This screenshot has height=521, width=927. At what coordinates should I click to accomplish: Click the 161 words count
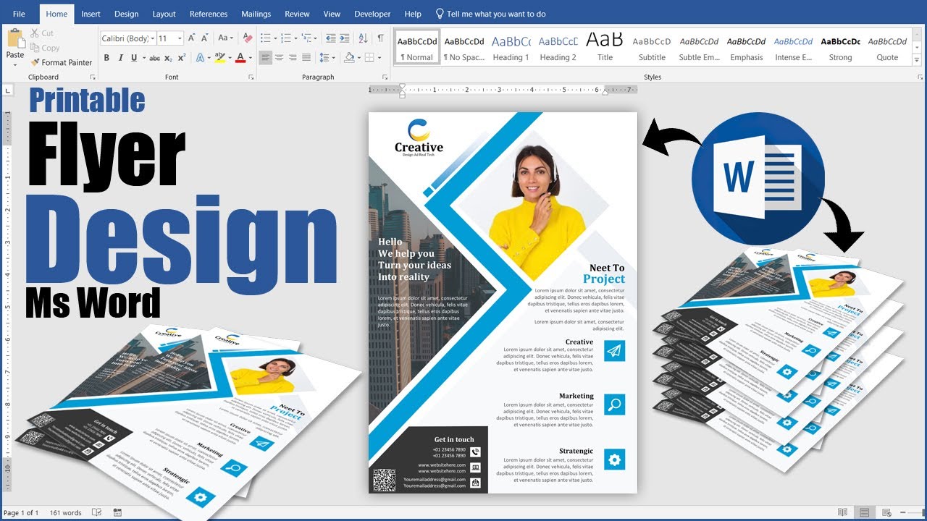pyautogui.click(x=65, y=512)
